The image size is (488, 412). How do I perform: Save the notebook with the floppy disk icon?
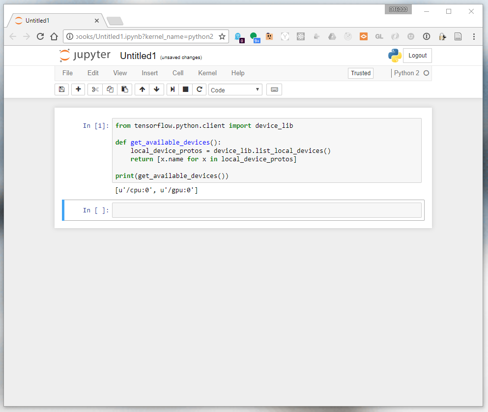[x=61, y=89]
